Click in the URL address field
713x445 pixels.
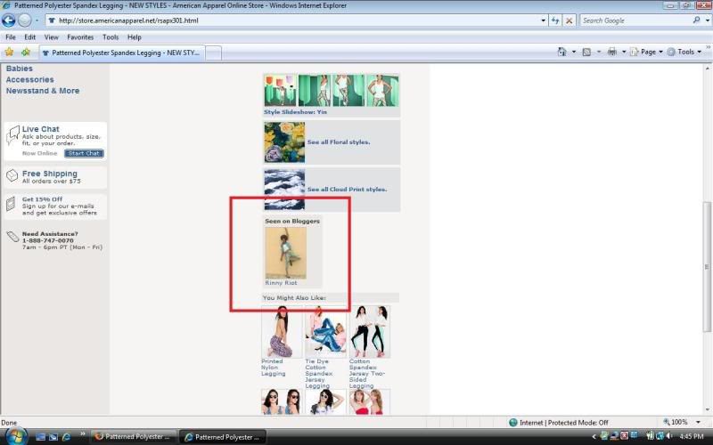pos(291,20)
